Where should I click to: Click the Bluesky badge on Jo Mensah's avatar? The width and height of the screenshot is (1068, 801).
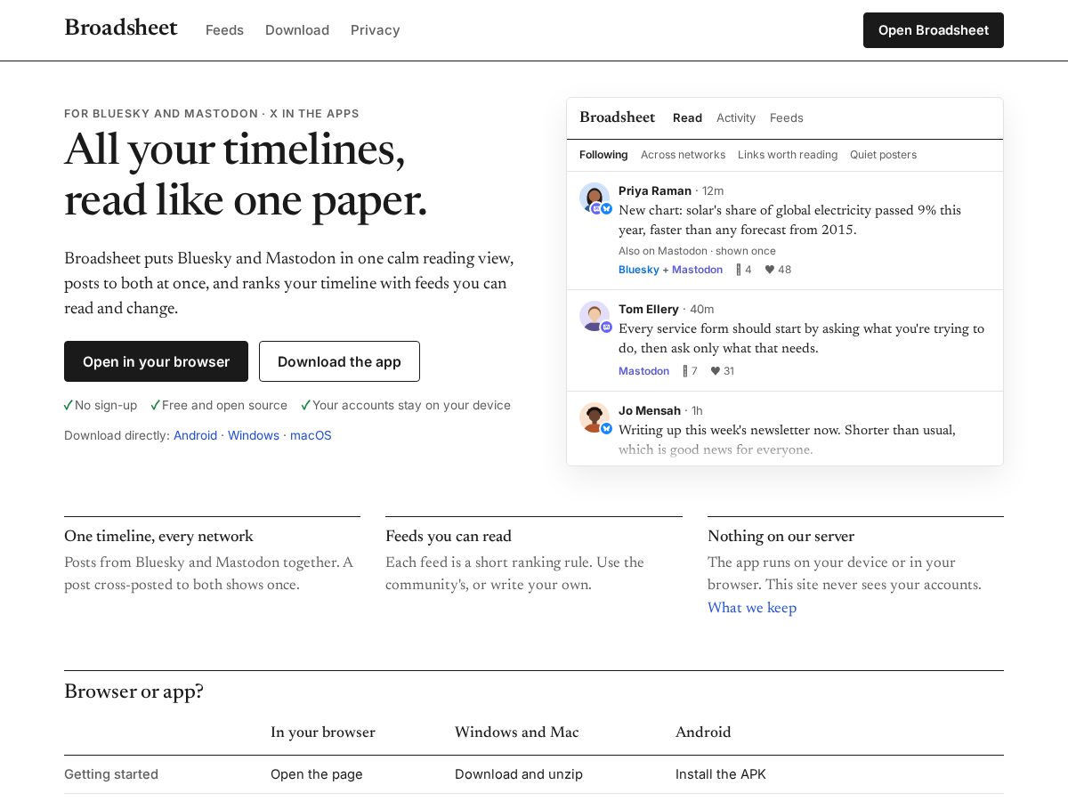point(606,428)
